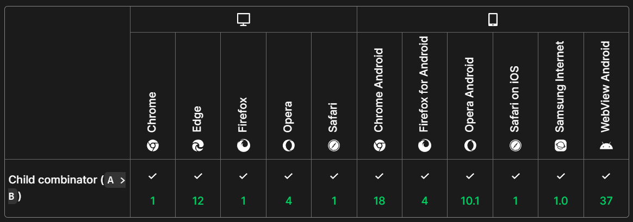Click the mobile platform icon

coord(493,20)
